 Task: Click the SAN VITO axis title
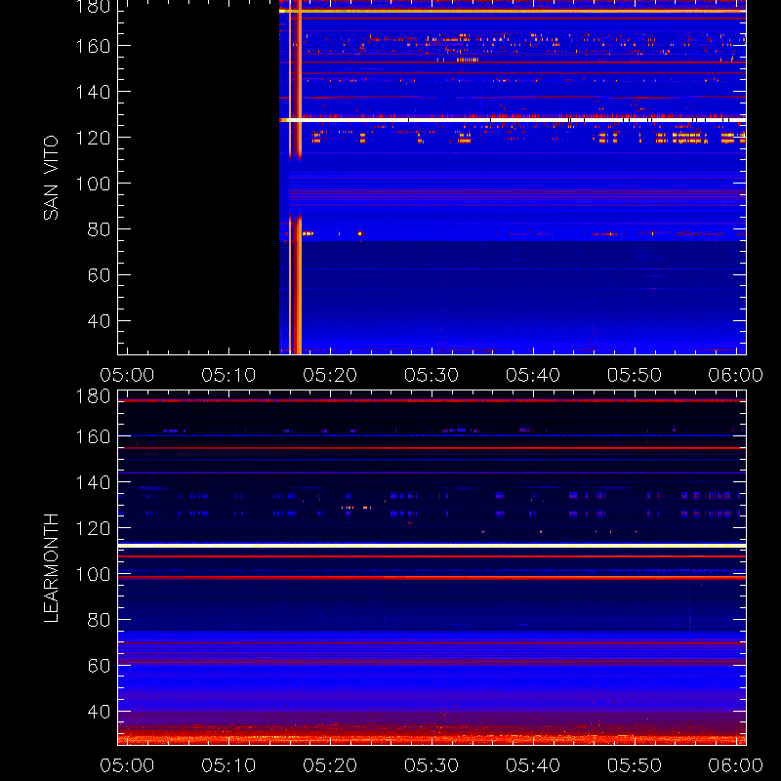(51, 178)
